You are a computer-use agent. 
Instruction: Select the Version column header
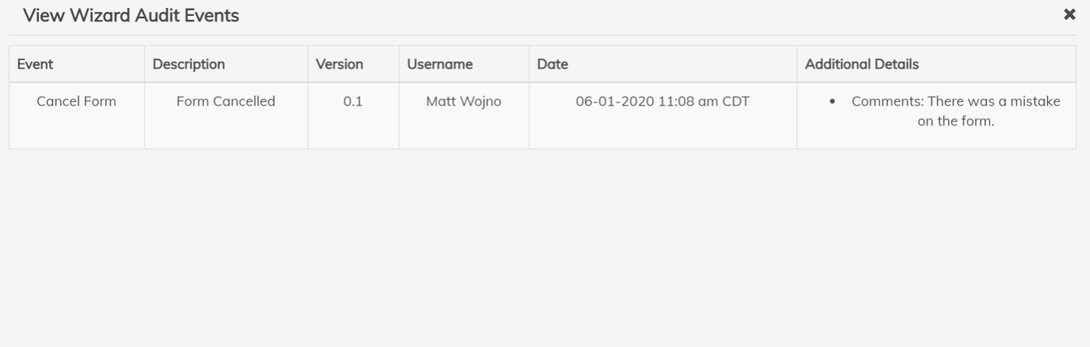(x=339, y=64)
